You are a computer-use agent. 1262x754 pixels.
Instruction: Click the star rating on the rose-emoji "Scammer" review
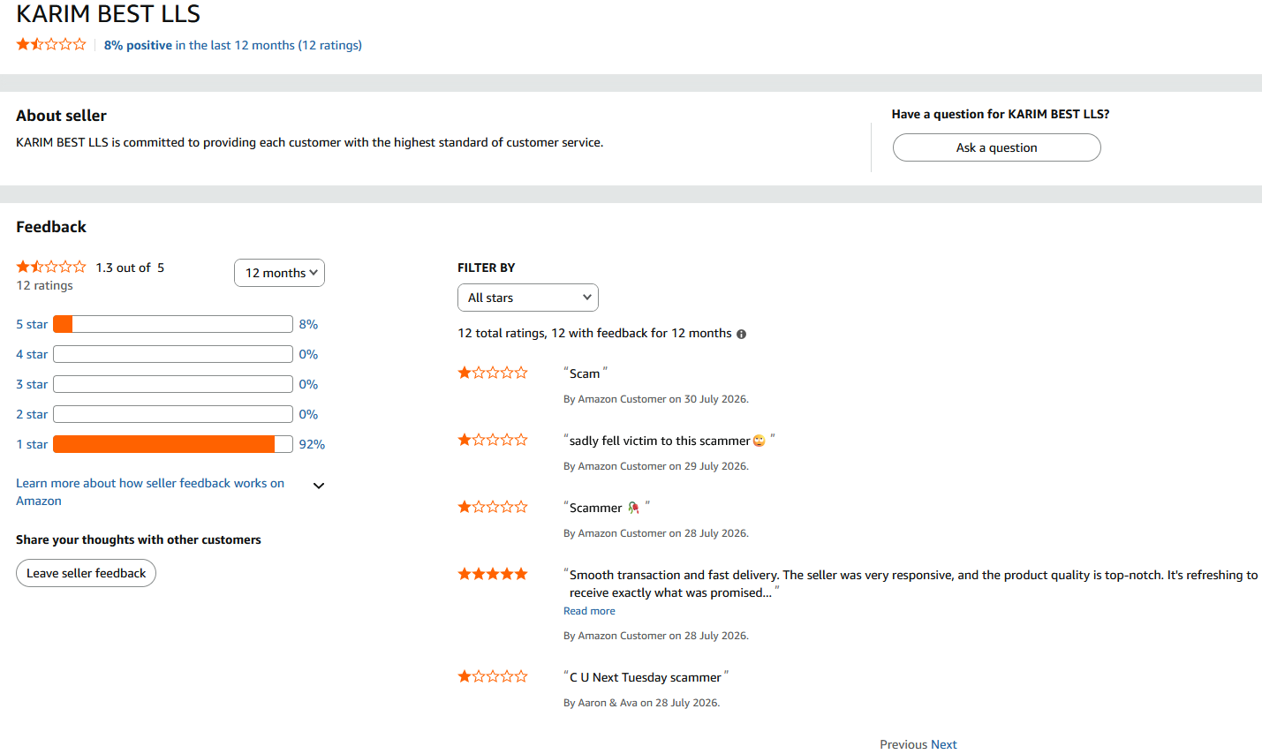click(493, 507)
